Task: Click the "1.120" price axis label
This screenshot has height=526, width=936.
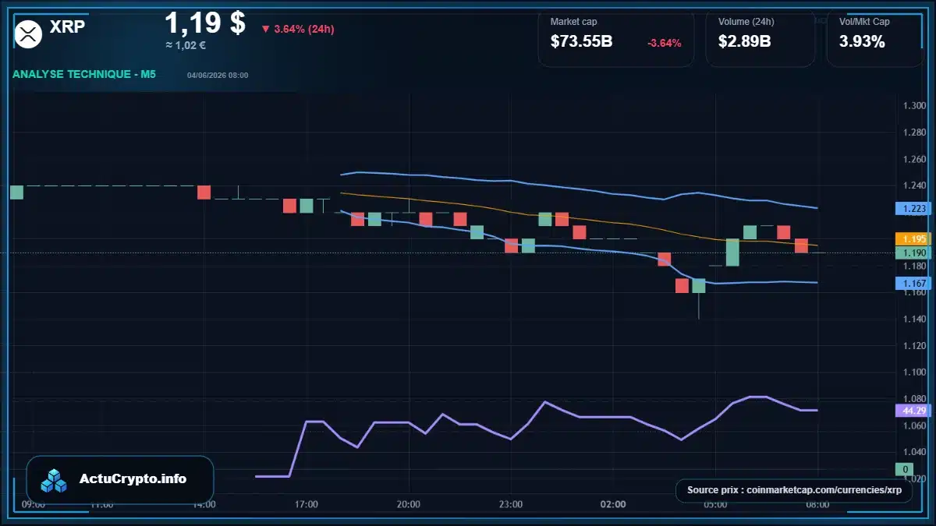Action: coord(913,346)
